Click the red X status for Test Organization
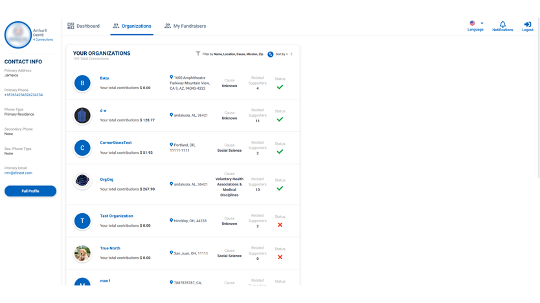The image size is (540, 303). coord(280,225)
